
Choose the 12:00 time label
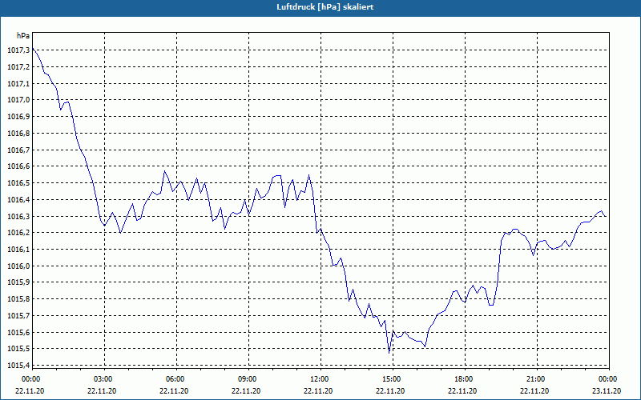point(320,378)
